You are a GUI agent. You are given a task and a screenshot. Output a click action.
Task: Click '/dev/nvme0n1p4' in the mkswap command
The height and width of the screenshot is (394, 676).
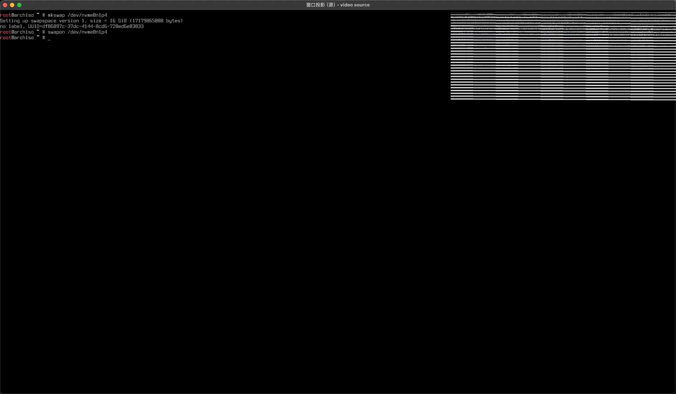coord(87,15)
